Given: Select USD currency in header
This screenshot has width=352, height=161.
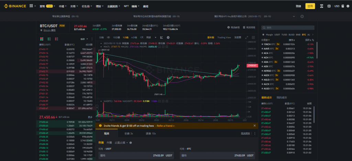Looking at the screenshot, I should [337, 6].
